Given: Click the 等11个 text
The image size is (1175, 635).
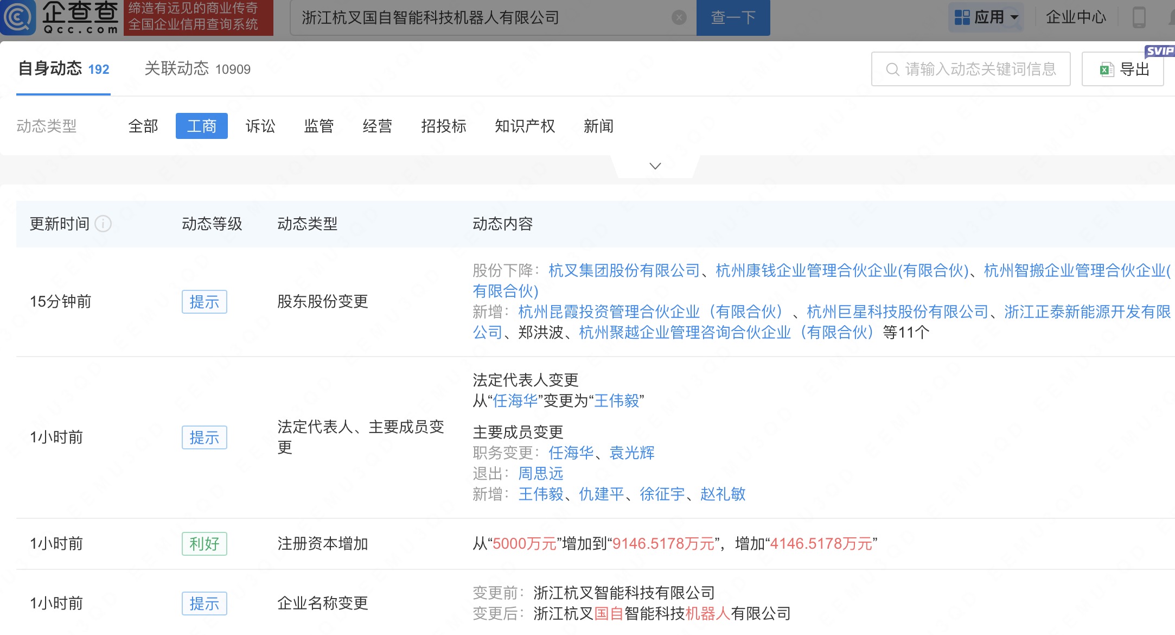Looking at the screenshot, I should [906, 332].
